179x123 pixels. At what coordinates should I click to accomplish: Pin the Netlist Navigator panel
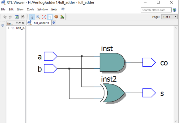(x=17, y=23)
